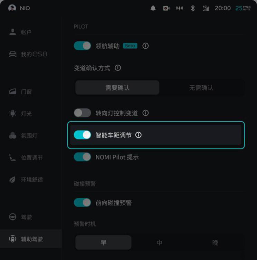Enable the 转向灯控制变道 switch
Screen dimensions: 257x260
click(82, 113)
